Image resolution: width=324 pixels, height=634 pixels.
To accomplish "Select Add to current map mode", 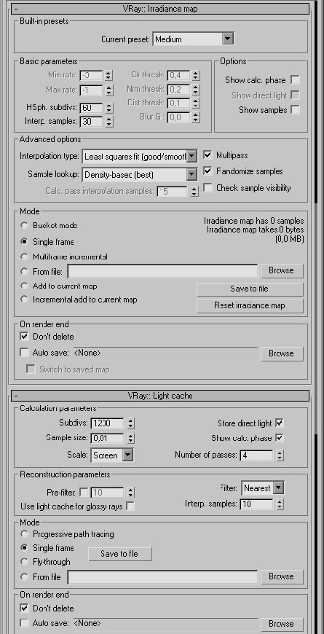I will pos(25,286).
